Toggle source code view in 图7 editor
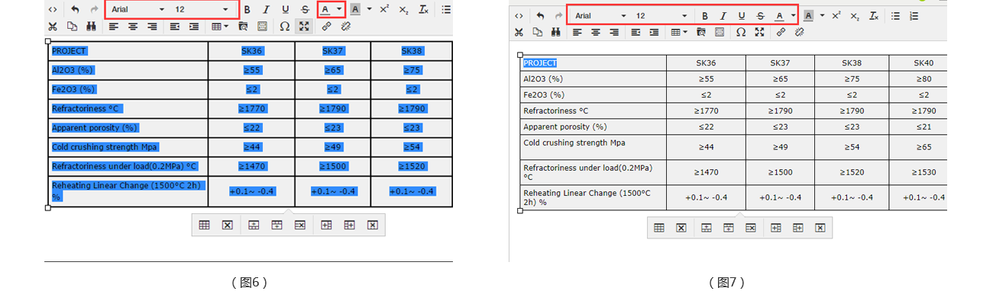The height and width of the screenshot is (291, 993). coord(519,15)
